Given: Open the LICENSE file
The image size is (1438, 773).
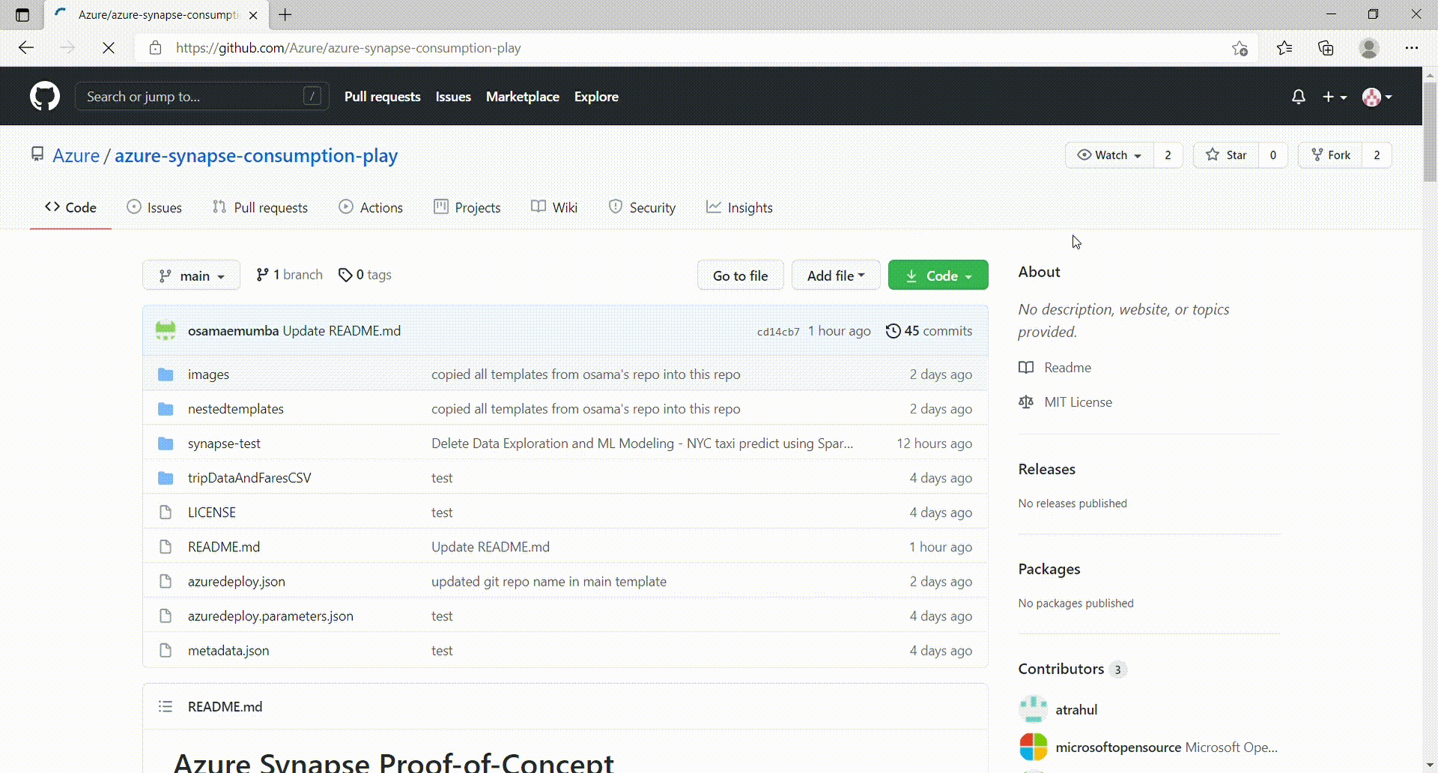Looking at the screenshot, I should [x=212, y=512].
